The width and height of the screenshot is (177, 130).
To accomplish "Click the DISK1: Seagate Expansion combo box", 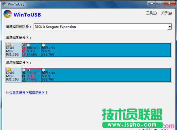I will (x=103, y=27).
